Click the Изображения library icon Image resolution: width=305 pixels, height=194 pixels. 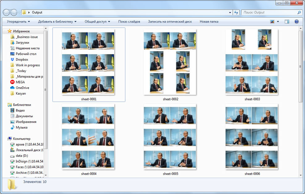pyautogui.click(x=12, y=122)
